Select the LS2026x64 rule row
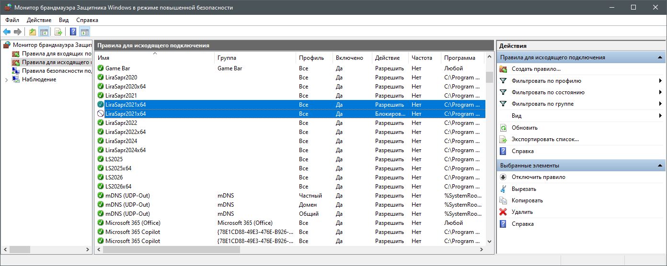 point(290,187)
